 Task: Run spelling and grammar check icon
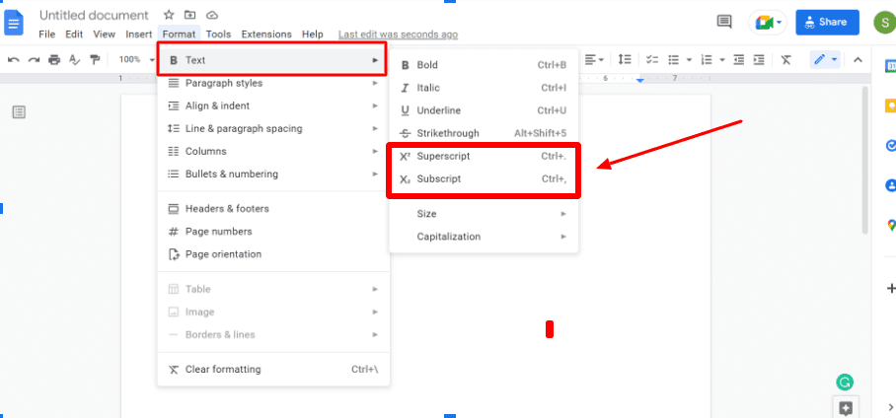pyautogui.click(x=74, y=59)
